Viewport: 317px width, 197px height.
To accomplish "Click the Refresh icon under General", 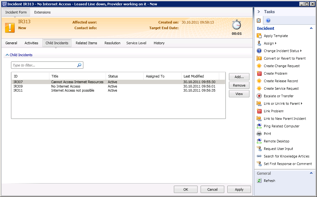I will tap(259, 181).
